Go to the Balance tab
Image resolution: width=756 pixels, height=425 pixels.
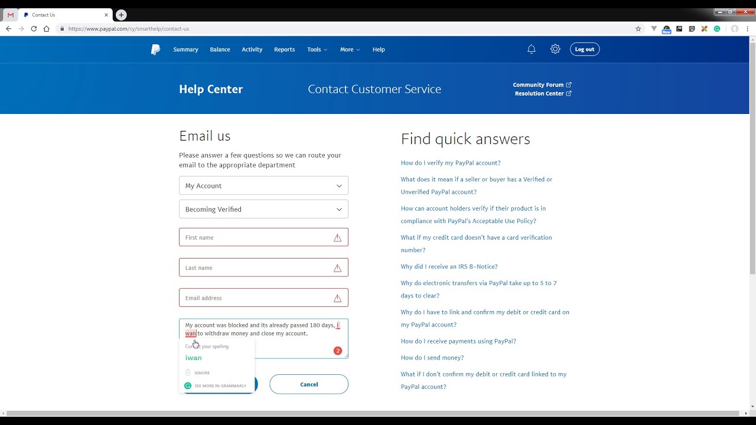[220, 50]
